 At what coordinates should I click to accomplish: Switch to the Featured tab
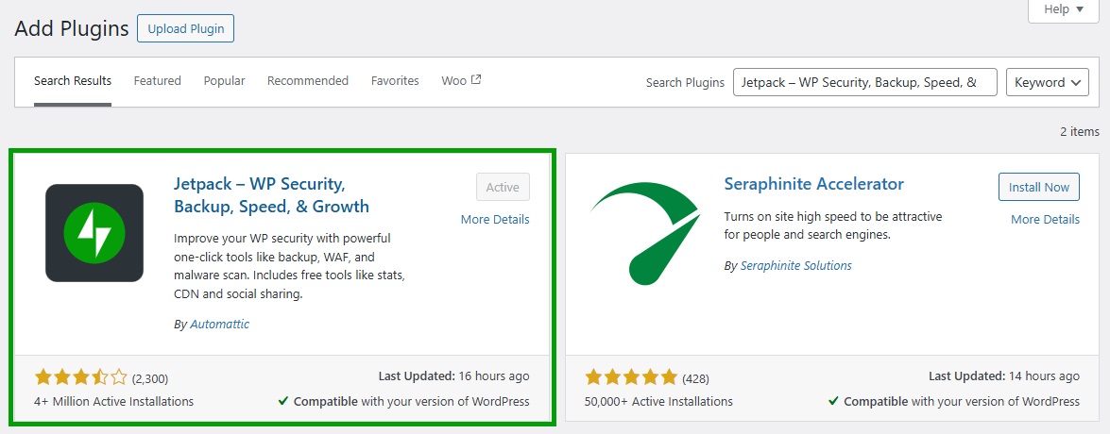tap(157, 80)
